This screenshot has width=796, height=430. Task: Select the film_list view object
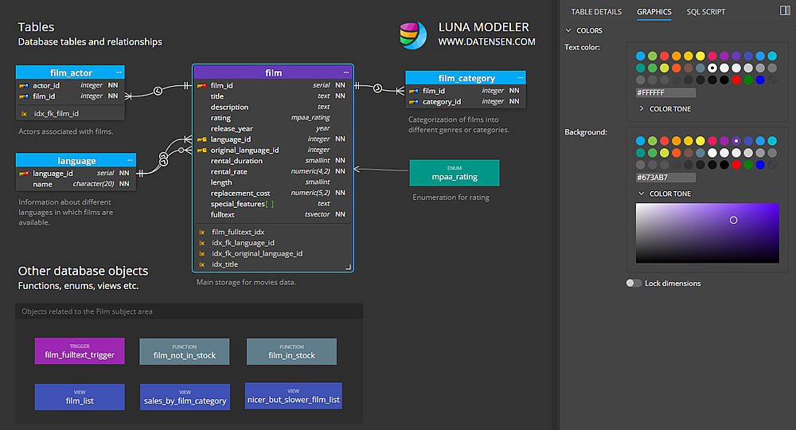click(80, 397)
